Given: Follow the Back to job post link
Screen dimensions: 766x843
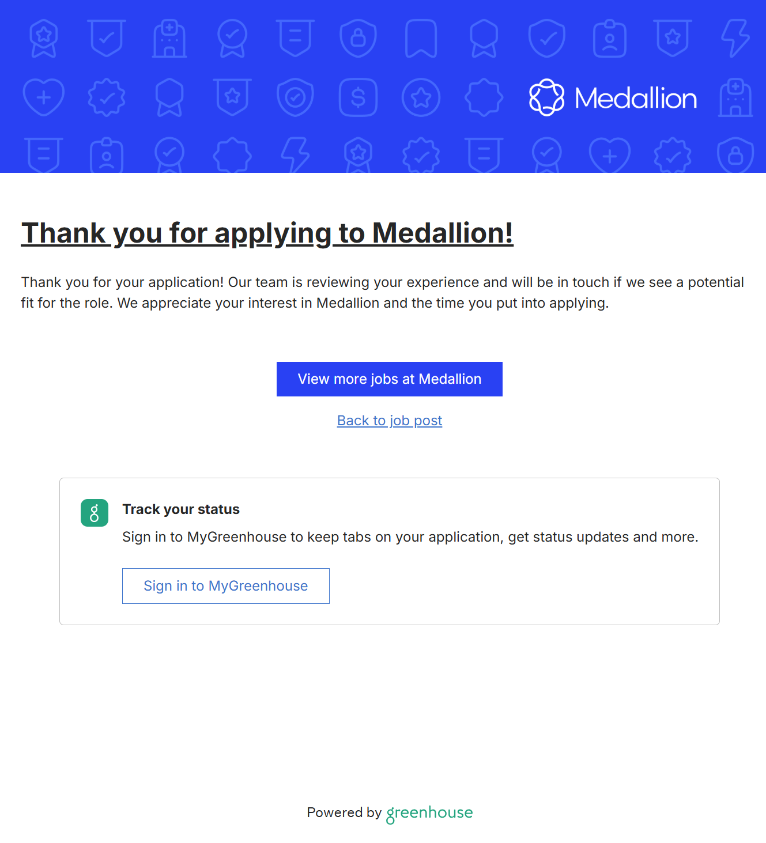Looking at the screenshot, I should [x=390, y=421].
